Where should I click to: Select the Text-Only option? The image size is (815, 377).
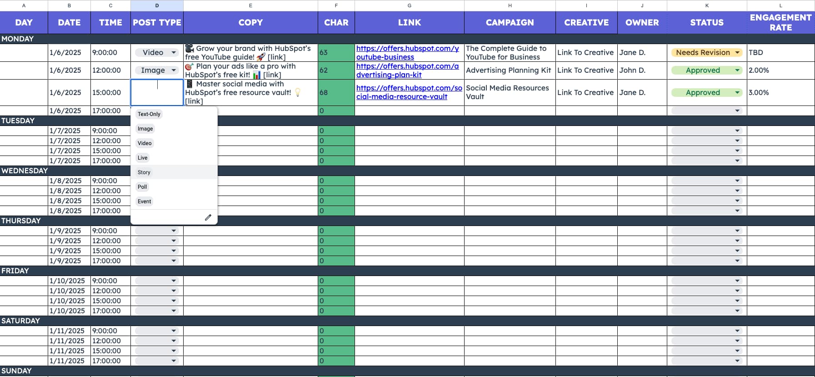coord(149,114)
